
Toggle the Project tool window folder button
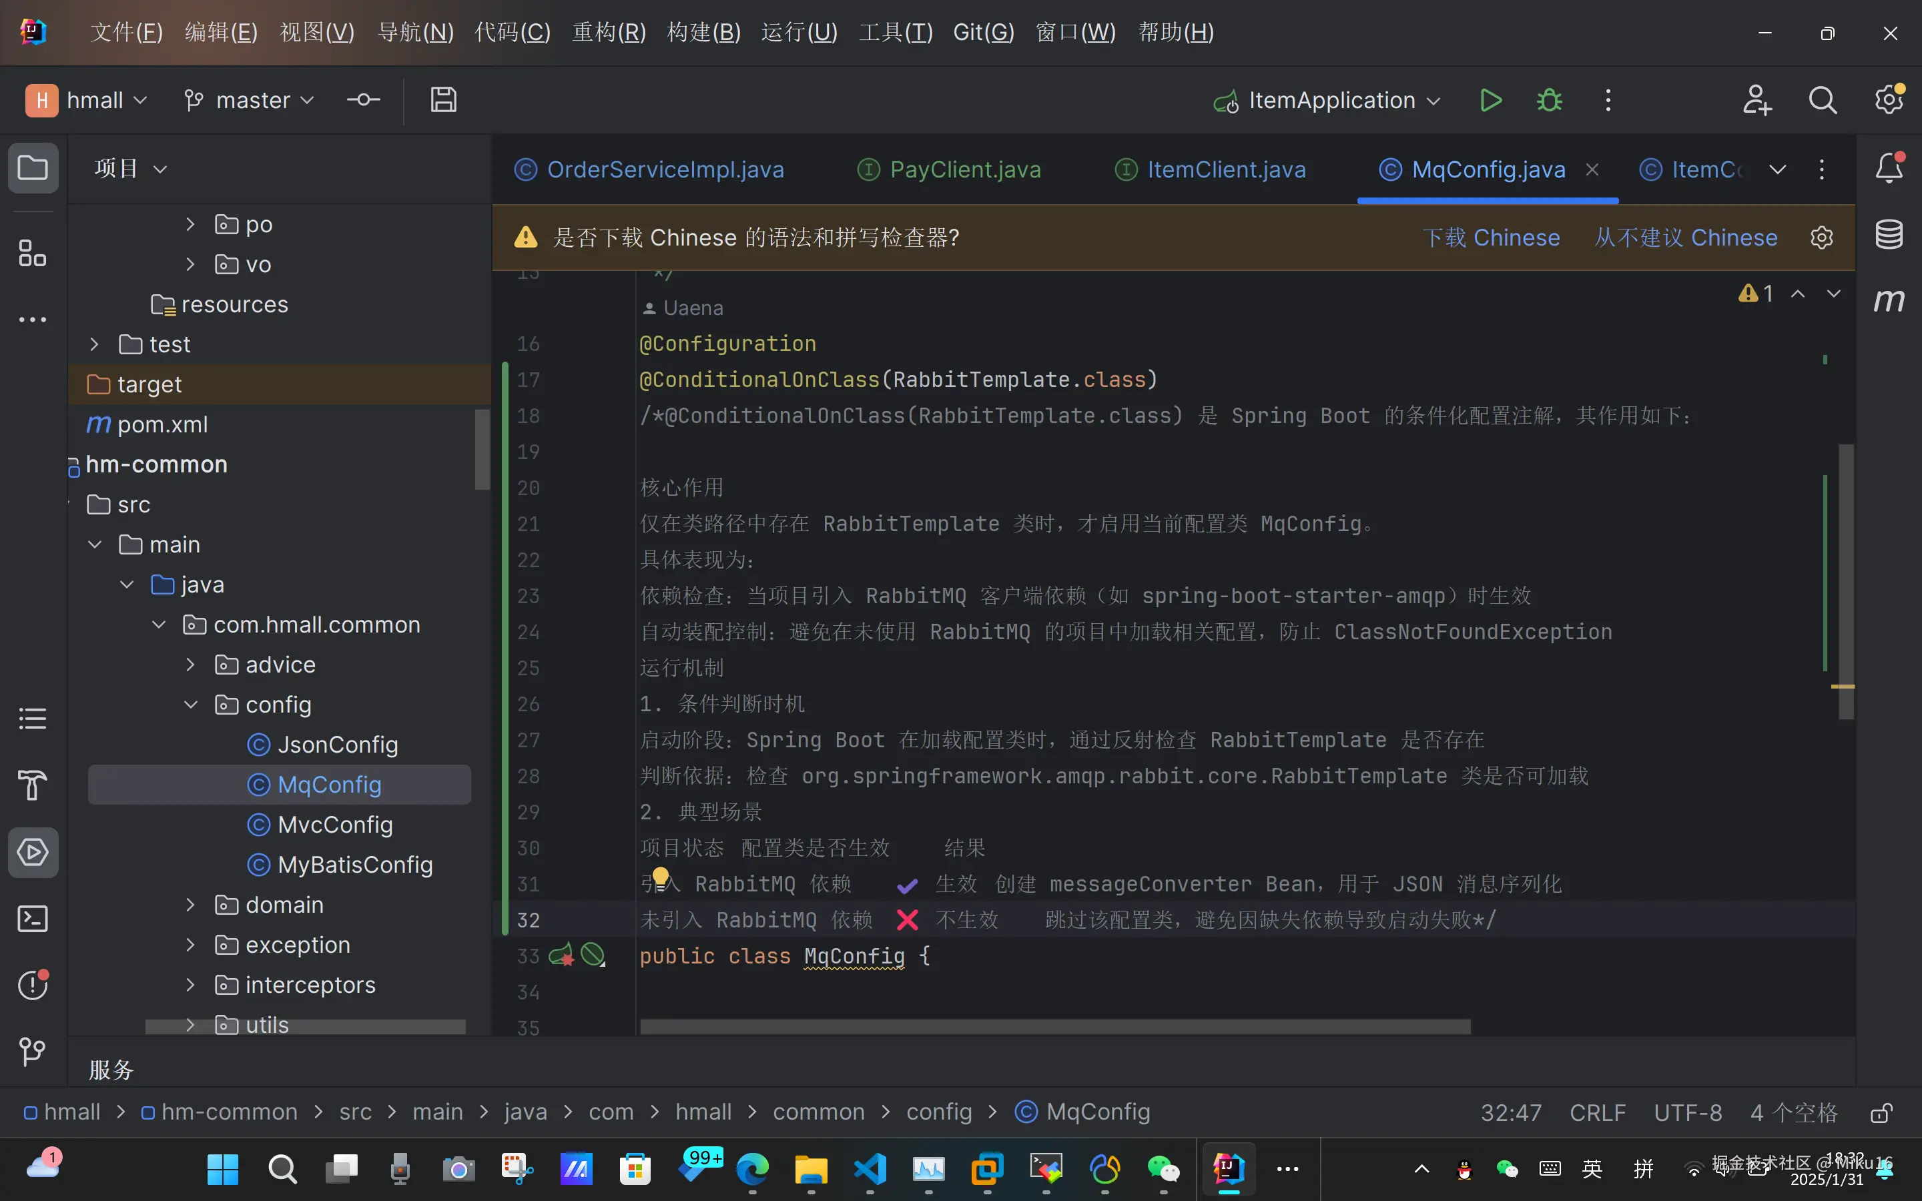pyautogui.click(x=33, y=168)
